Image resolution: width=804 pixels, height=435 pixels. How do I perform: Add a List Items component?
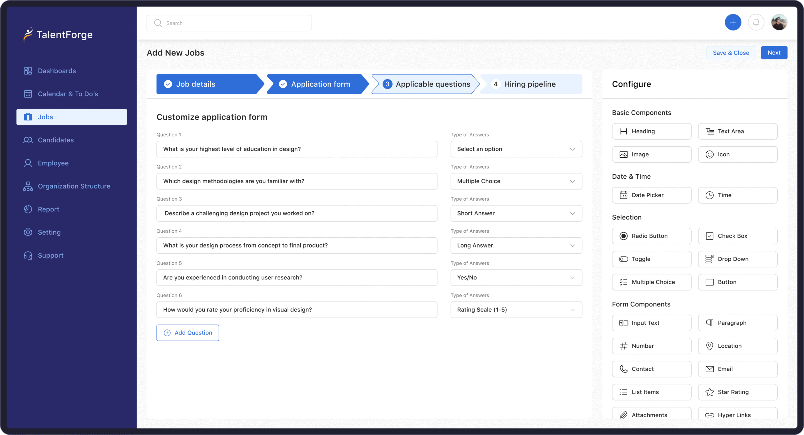(651, 392)
